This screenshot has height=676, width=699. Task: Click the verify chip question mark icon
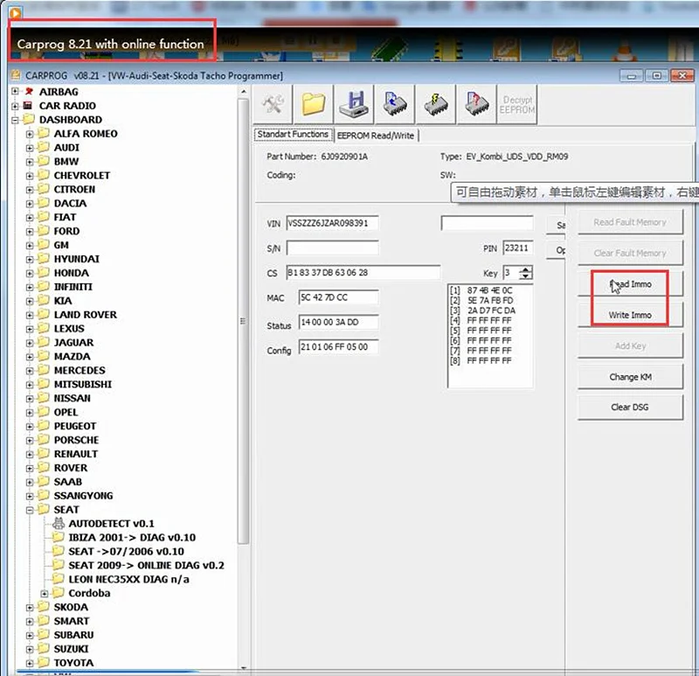tap(476, 104)
